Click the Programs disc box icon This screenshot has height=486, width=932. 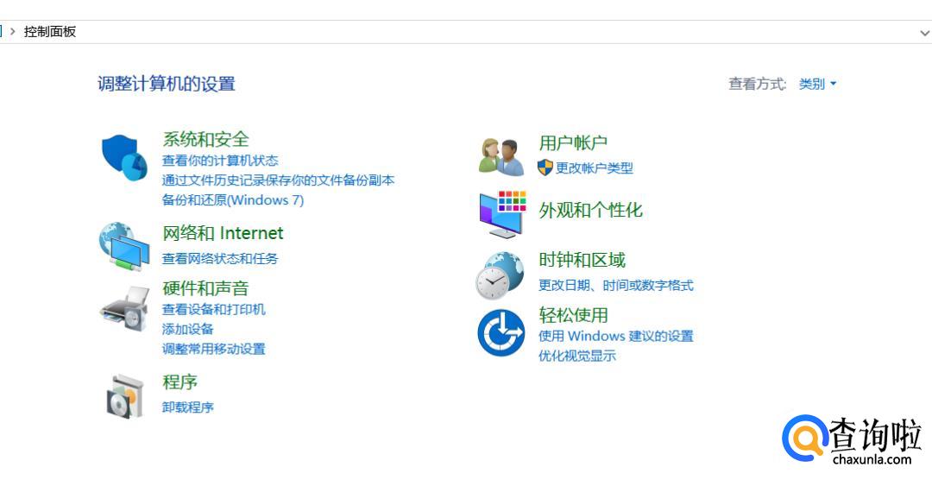click(124, 396)
